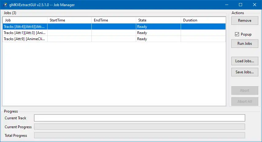Select job Tracks [Att:4][Att:6][Att:...
262x142 pixels.
click(x=114, y=27)
